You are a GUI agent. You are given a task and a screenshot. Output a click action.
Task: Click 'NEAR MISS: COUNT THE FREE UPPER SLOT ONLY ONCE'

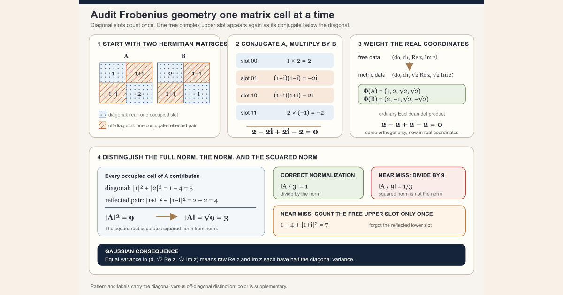point(357,214)
